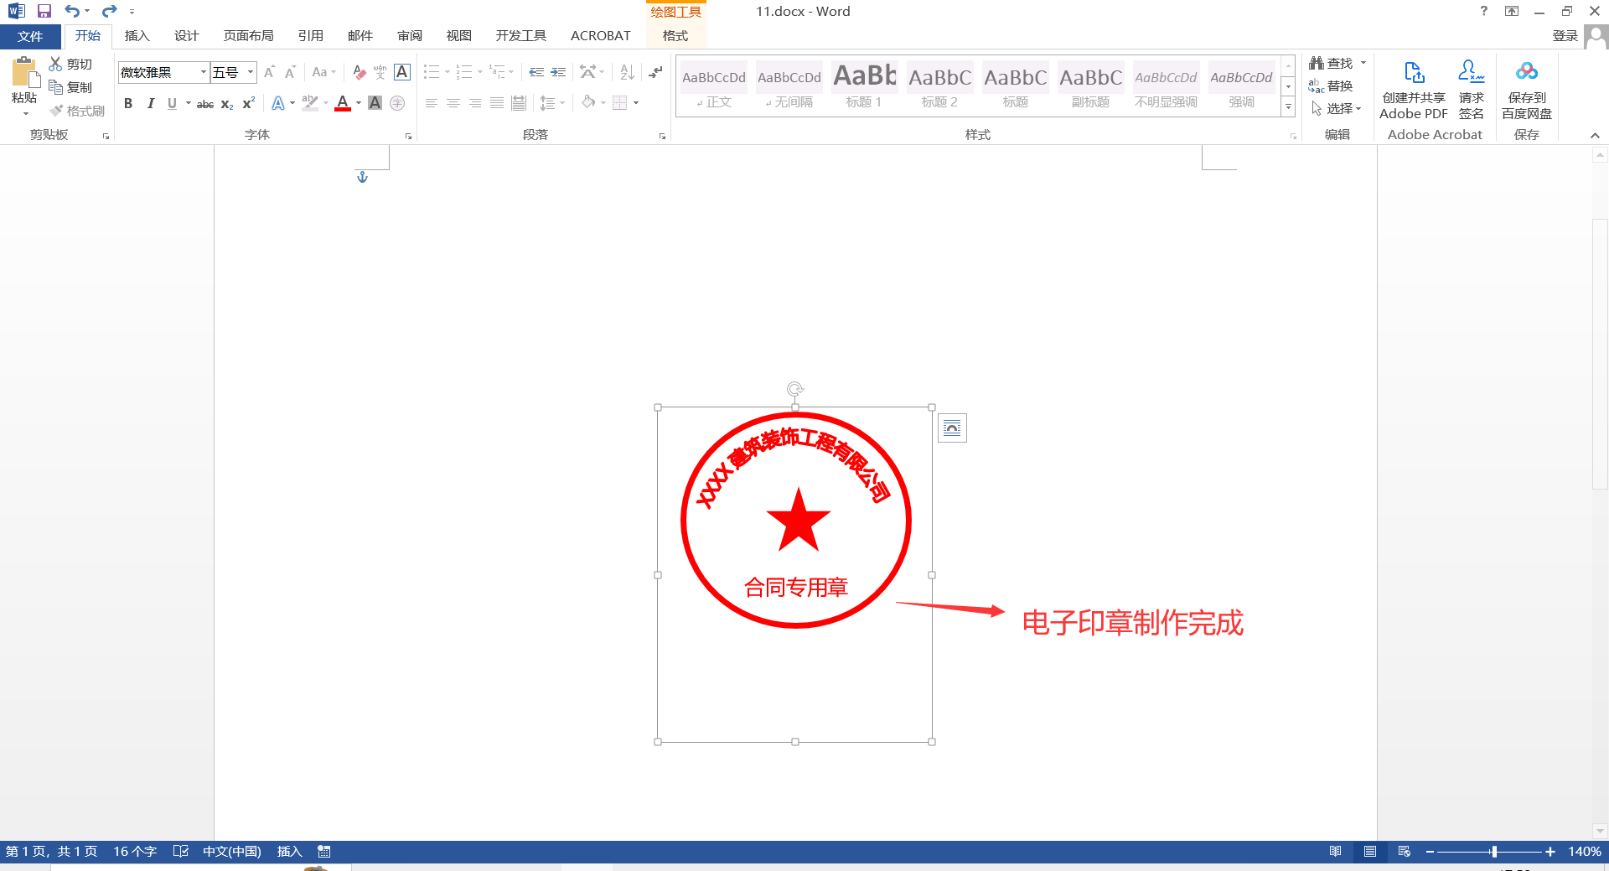1609x871 pixels.
Task: Click 保存到百度网盘 icon
Action: pos(1527,90)
